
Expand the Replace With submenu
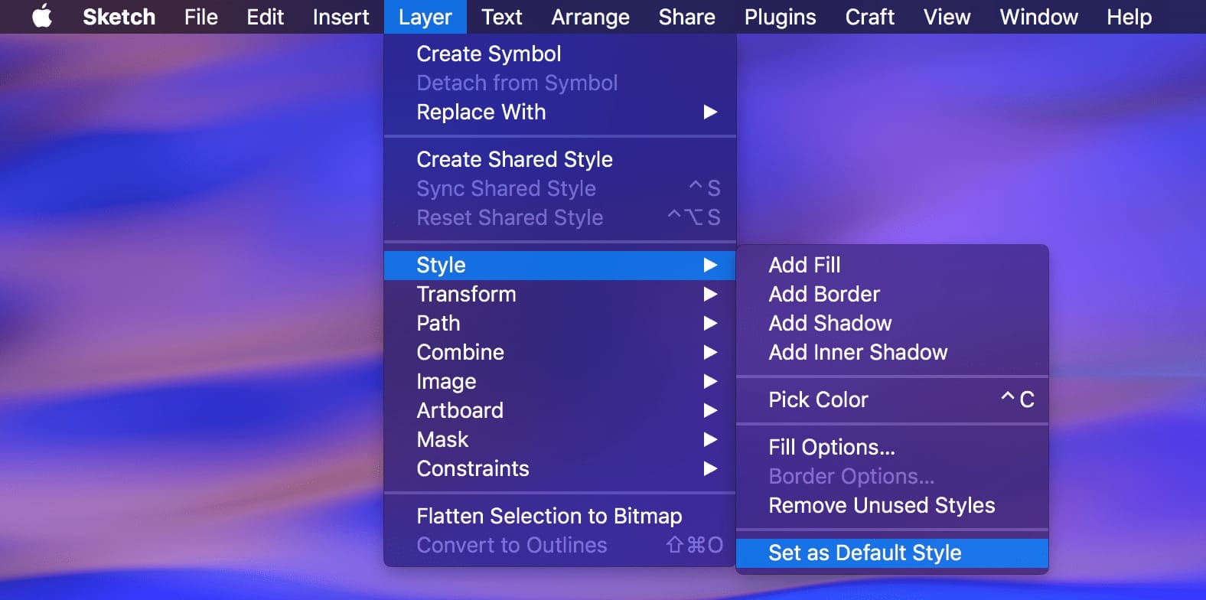(x=560, y=112)
